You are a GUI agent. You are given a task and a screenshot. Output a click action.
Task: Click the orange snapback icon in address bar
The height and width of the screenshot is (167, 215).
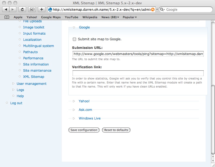click(153, 10)
